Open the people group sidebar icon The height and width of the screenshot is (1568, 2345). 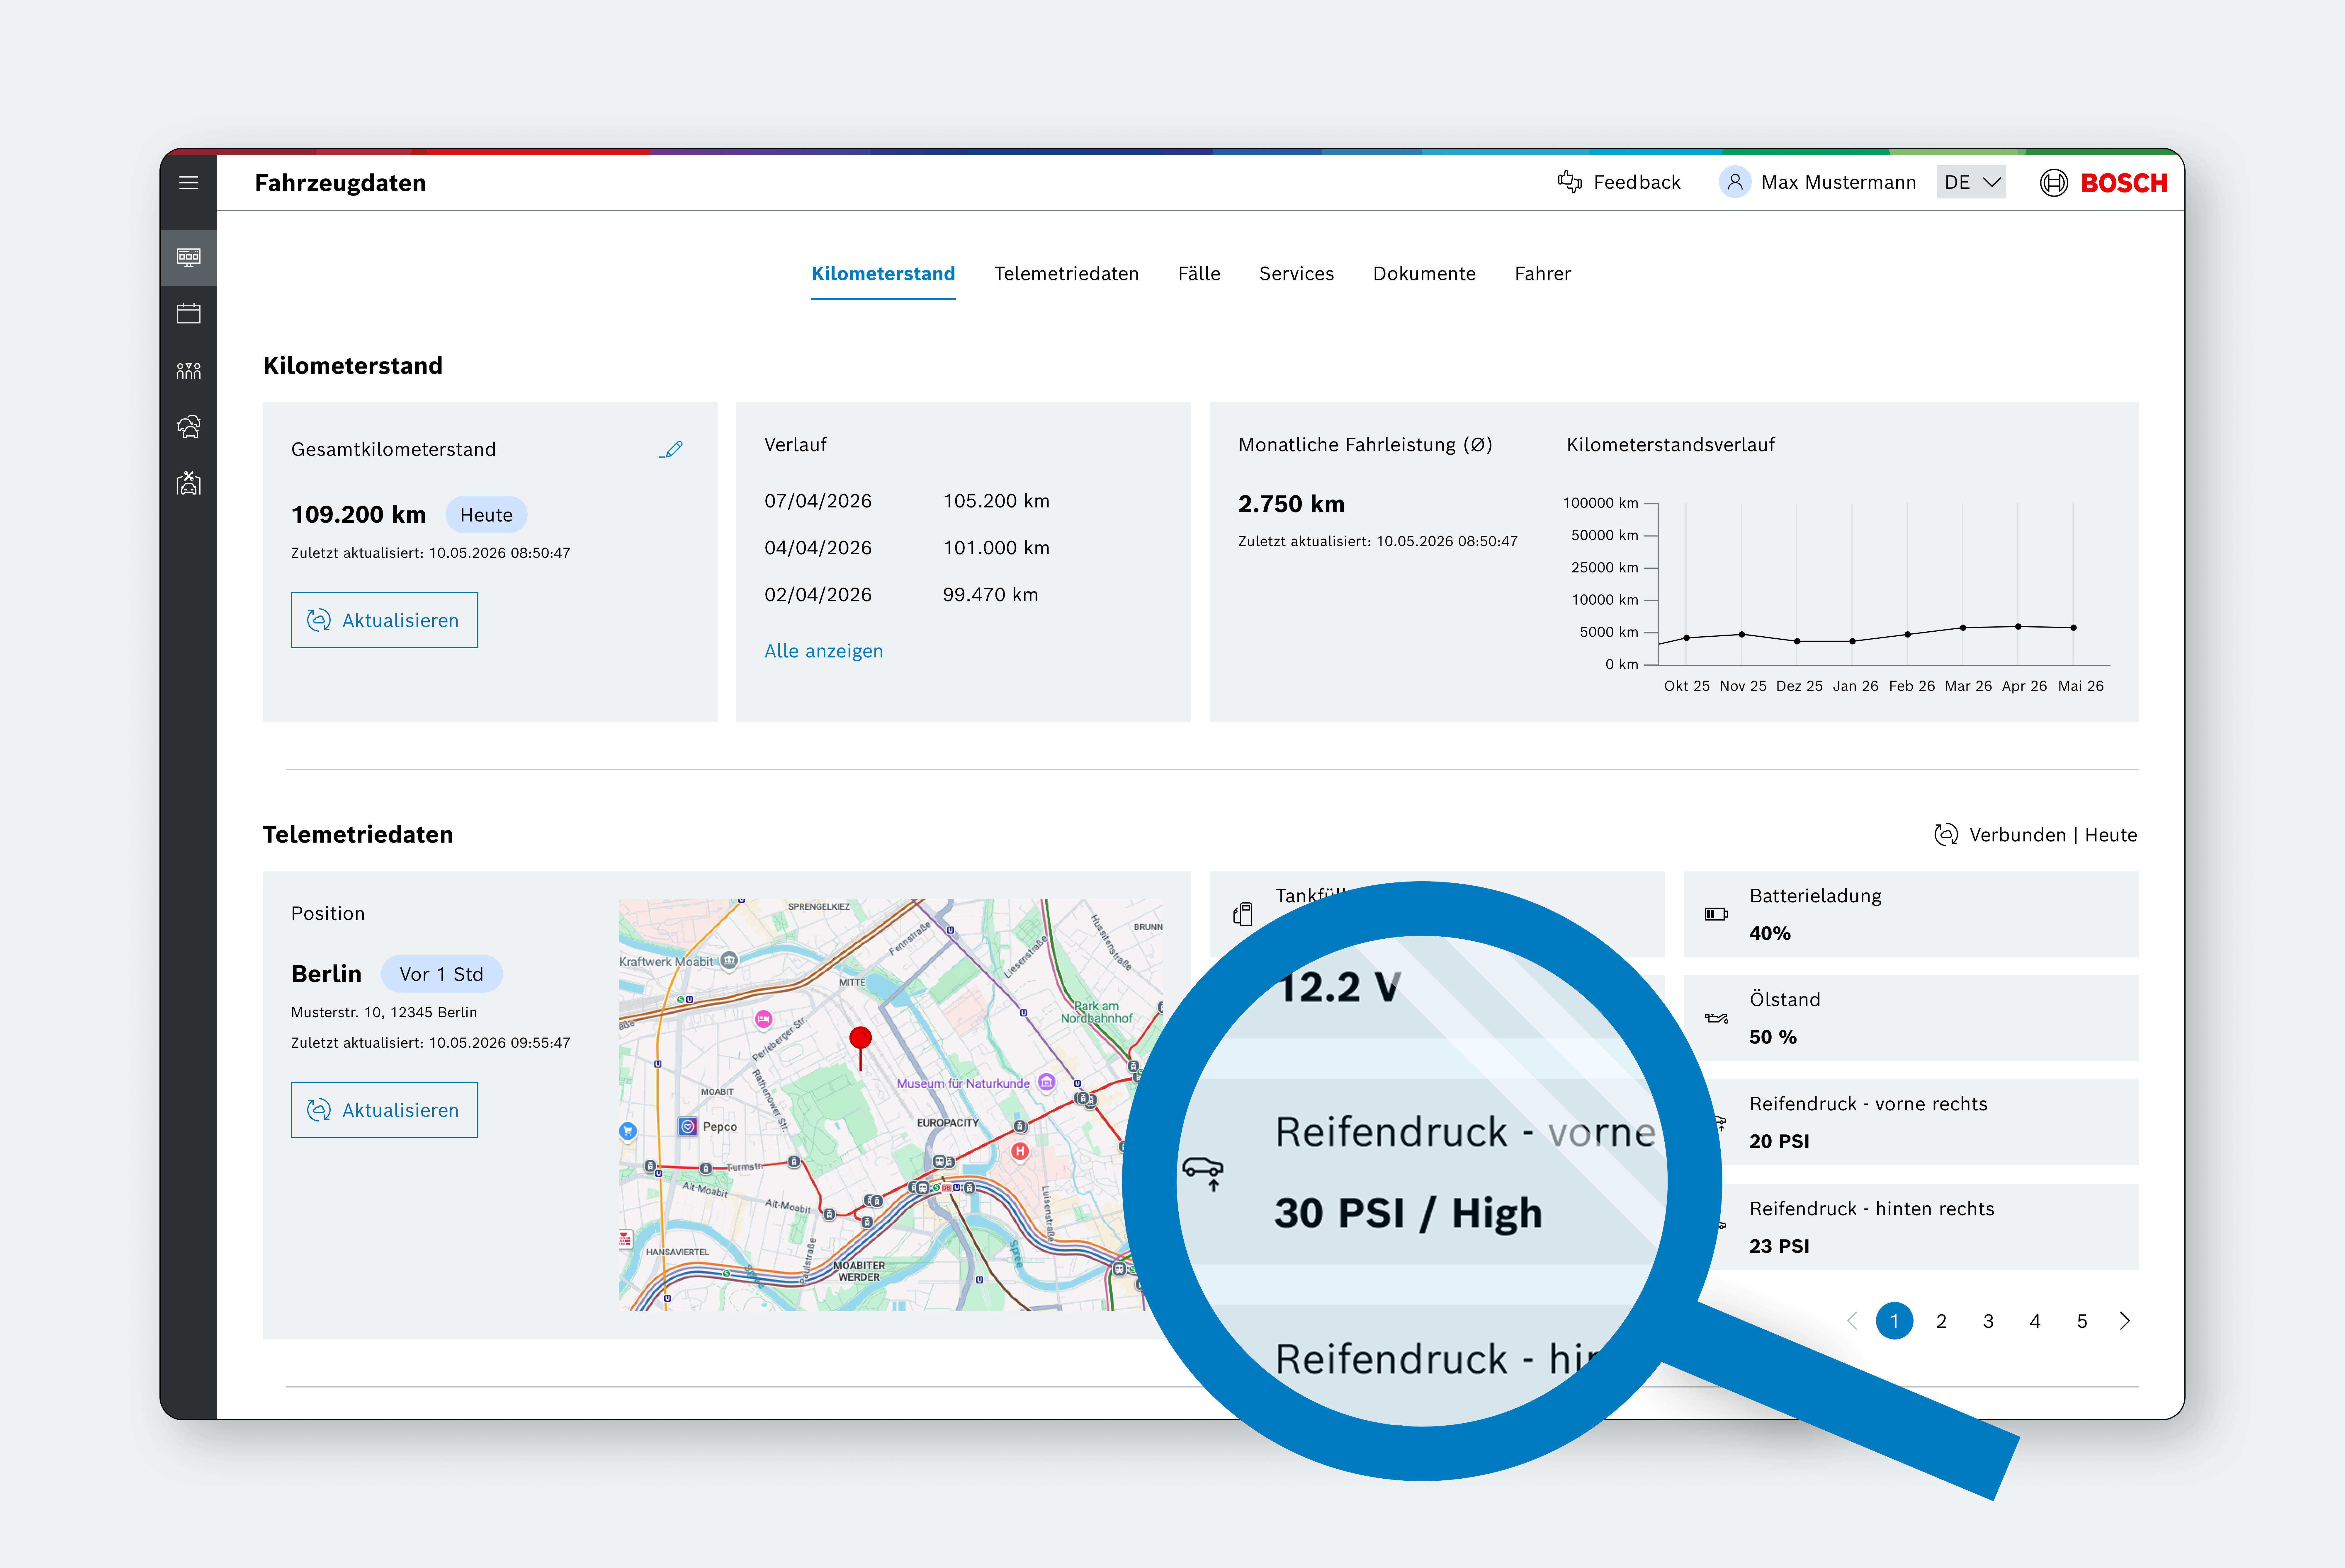[x=188, y=371]
